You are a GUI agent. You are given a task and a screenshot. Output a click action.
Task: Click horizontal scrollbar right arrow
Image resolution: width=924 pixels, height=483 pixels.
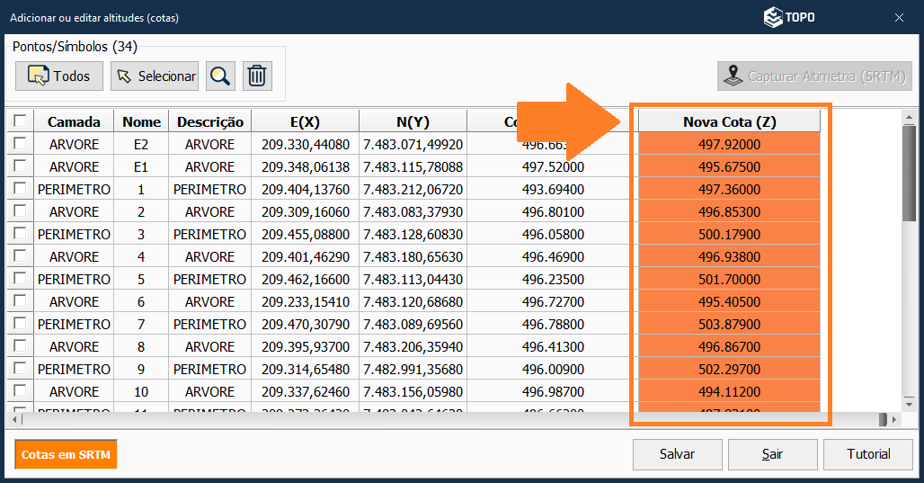click(895, 419)
